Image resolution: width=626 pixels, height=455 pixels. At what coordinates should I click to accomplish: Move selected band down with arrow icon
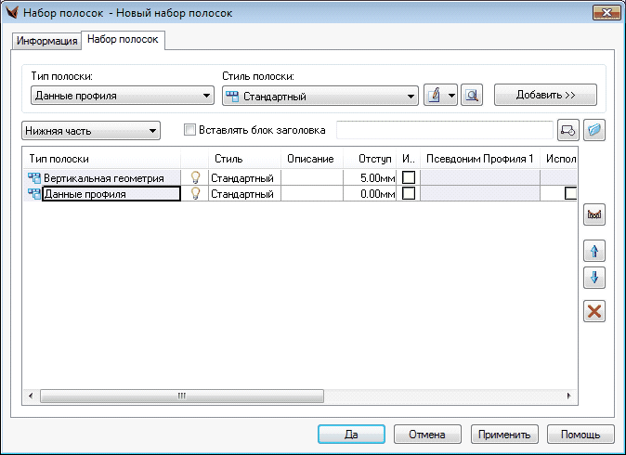coord(594,277)
